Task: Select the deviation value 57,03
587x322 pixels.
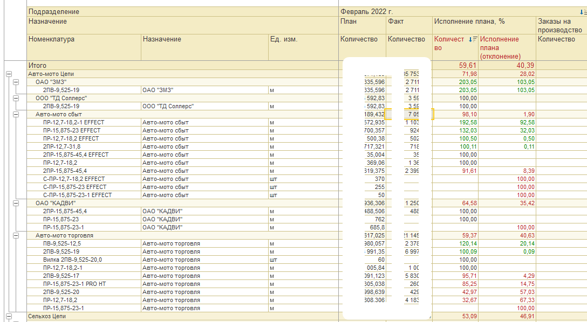Action: point(527,292)
